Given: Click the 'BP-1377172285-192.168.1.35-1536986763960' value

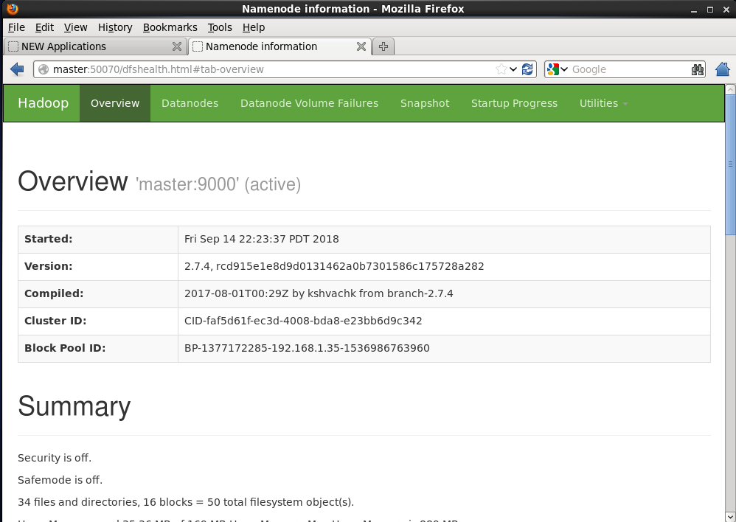Looking at the screenshot, I should [x=307, y=348].
